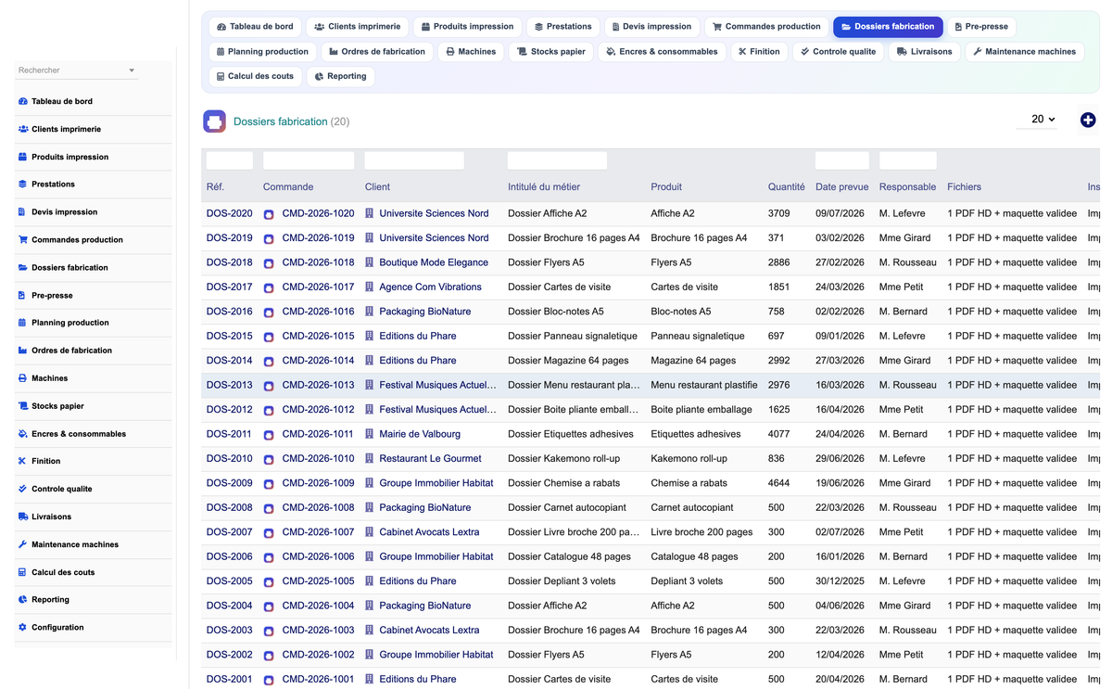The width and height of the screenshot is (1112, 689).
Task: Click building icon beside Mairie de Valbourg
Action: click(x=369, y=434)
